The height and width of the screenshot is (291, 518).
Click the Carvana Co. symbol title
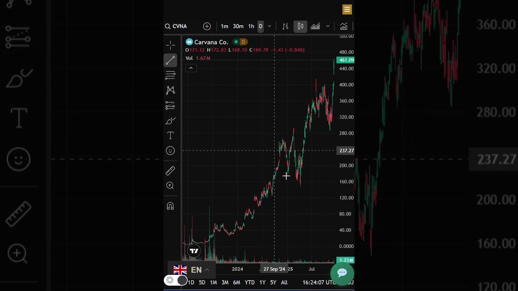pyautogui.click(x=211, y=42)
